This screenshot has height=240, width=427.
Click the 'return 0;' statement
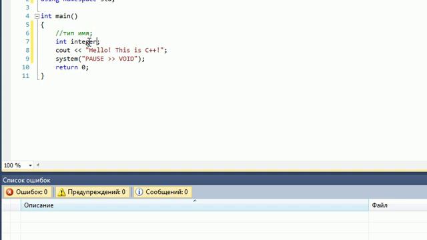72,67
